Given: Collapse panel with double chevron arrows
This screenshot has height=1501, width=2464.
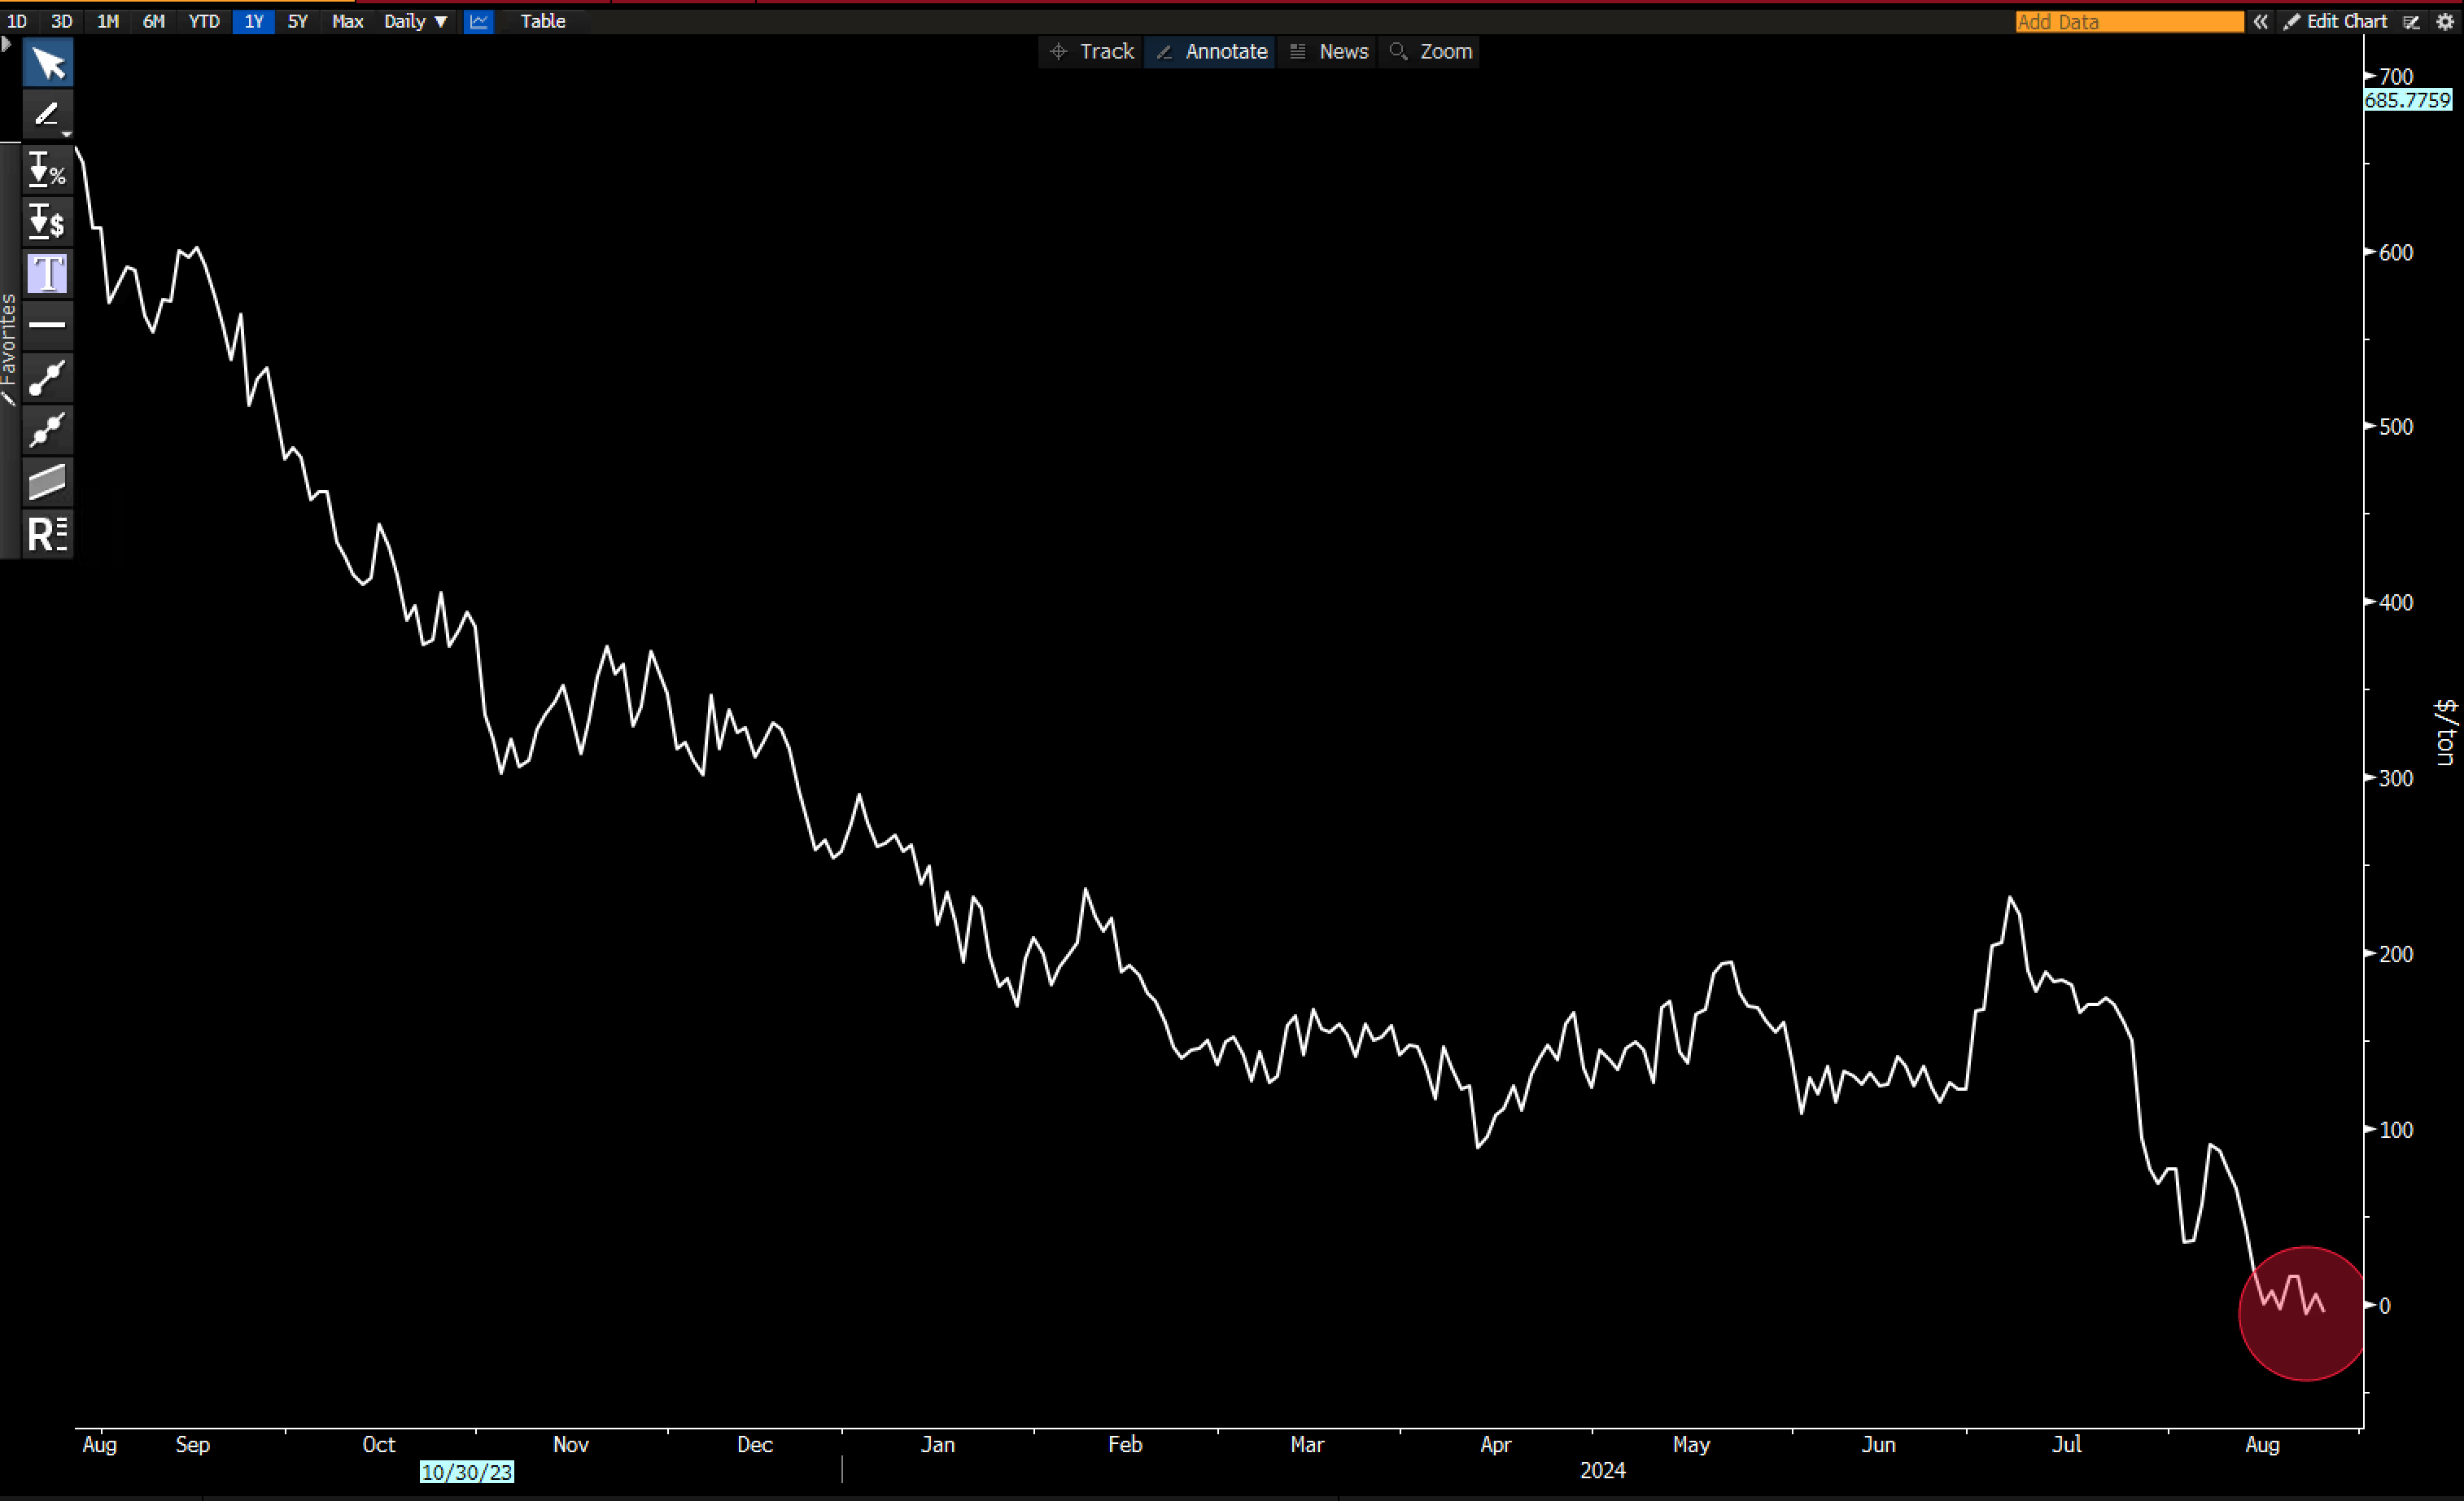Looking at the screenshot, I should [x=2260, y=21].
